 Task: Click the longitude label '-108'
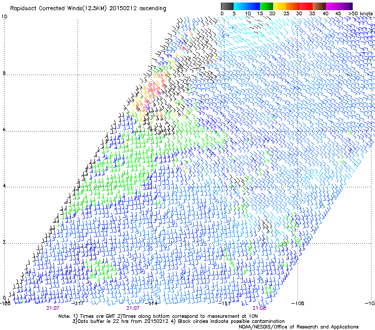[298, 304]
